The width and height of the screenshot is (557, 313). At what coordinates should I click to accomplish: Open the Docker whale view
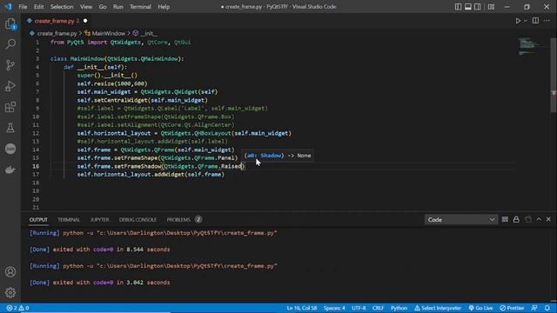[x=10, y=170]
